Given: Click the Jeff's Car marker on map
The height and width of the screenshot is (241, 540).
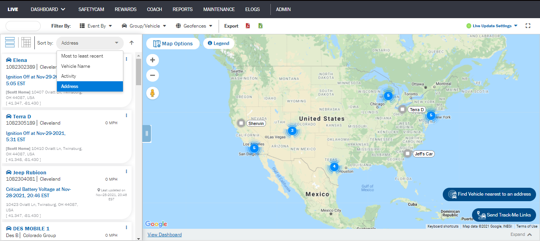Looking at the screenshot, I should click(x=408, y=153).
